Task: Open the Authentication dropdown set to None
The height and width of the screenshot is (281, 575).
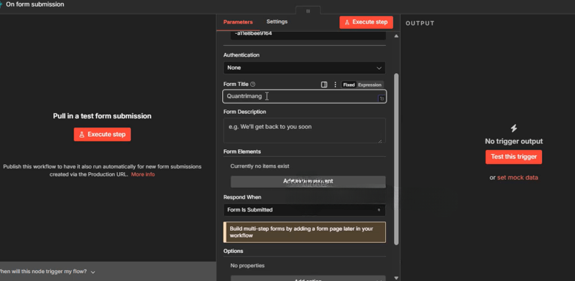Action: tap(304, 67)
